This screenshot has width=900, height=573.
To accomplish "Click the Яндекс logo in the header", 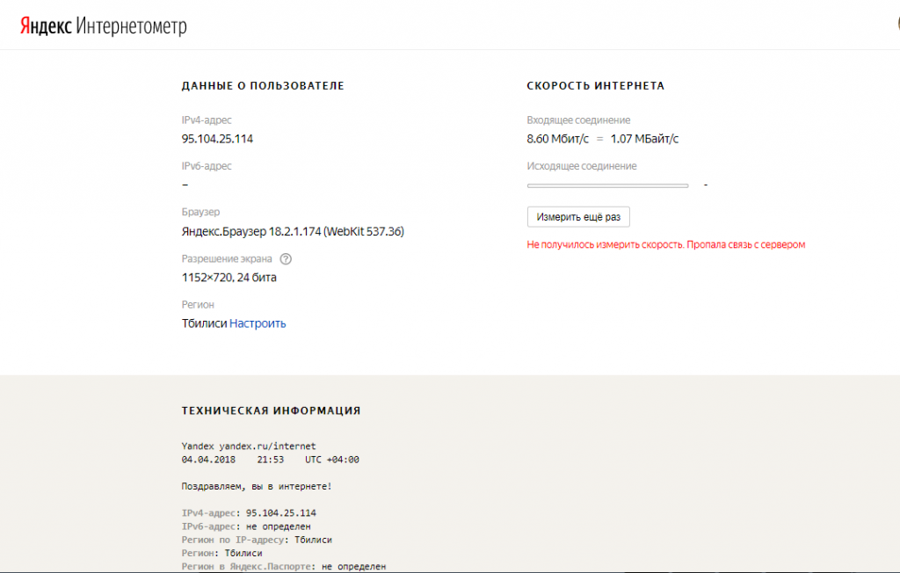I will [x=47, y=25].
